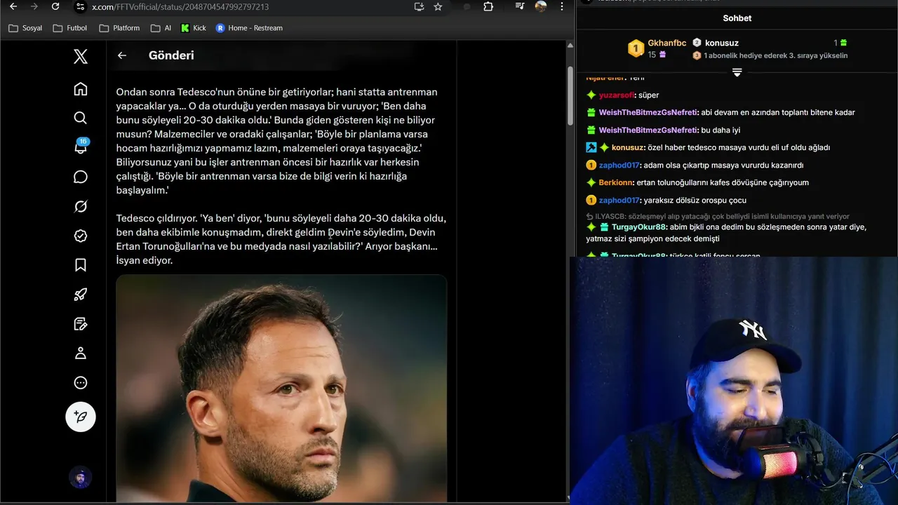Click zaphod017 on 'adam olsa' message
The height and width of the screenshot is (505, 898).
[619, 165]
